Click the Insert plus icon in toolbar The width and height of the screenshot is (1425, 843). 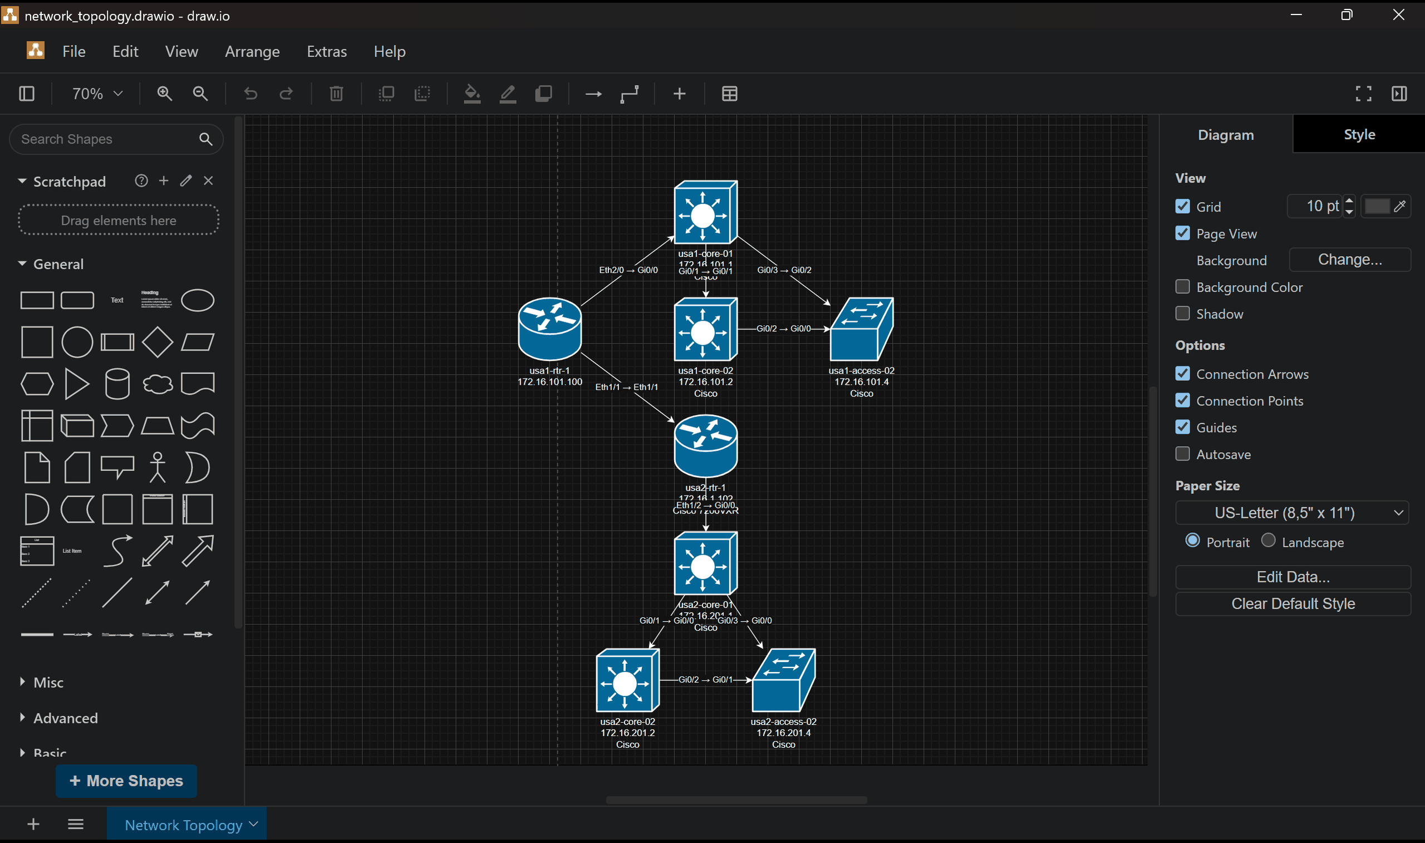(680, 94)
